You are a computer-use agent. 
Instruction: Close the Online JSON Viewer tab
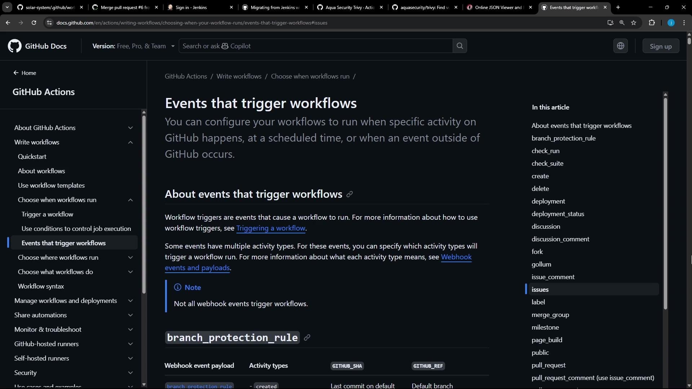(531, 7)
